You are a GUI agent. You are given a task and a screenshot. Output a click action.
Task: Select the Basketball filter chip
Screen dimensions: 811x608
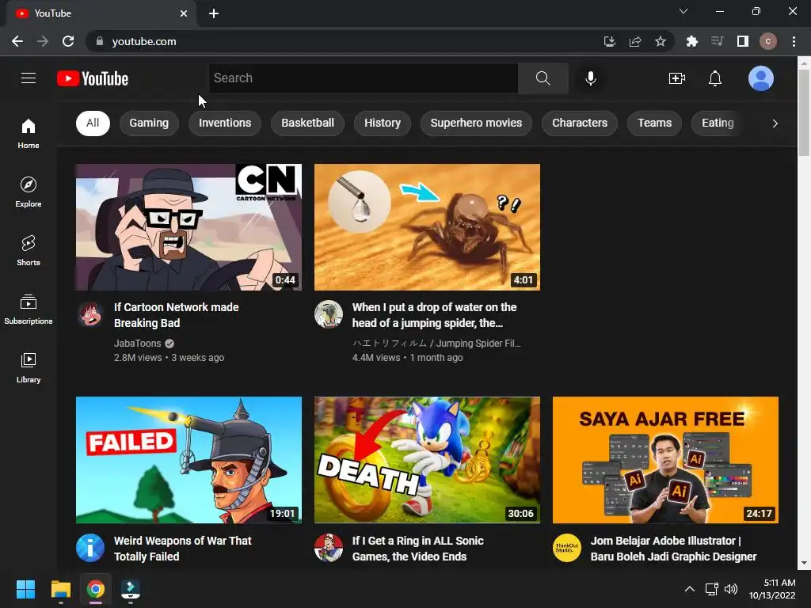pyautogui.click(x=308, y=123)
